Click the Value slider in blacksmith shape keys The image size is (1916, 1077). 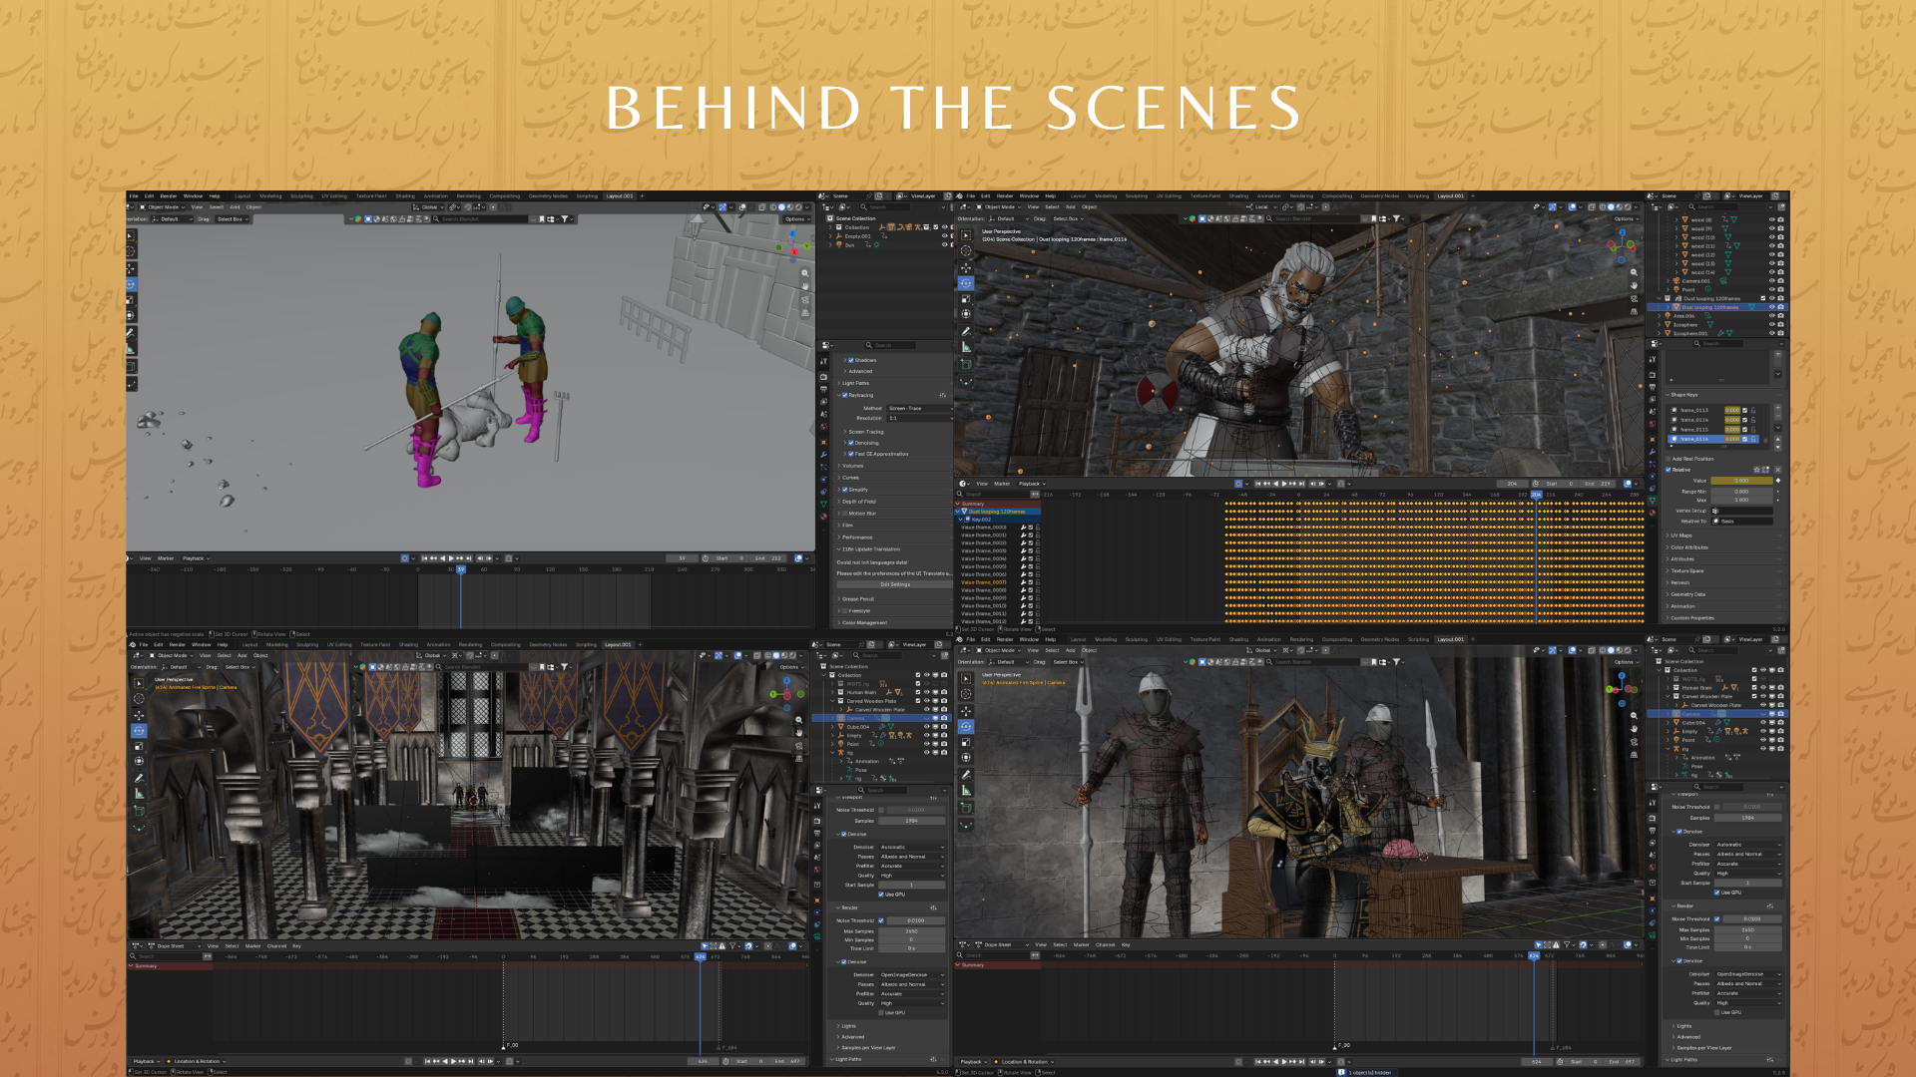coord(1741,481)
